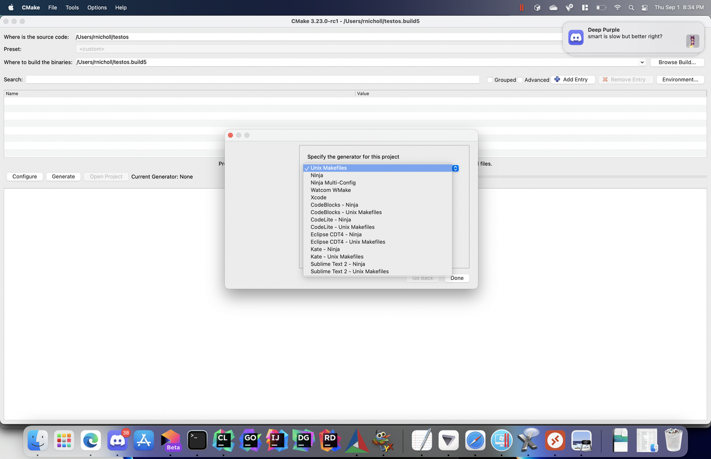Launch CLion from the dock
711x459 pixels.
(223, 441)
